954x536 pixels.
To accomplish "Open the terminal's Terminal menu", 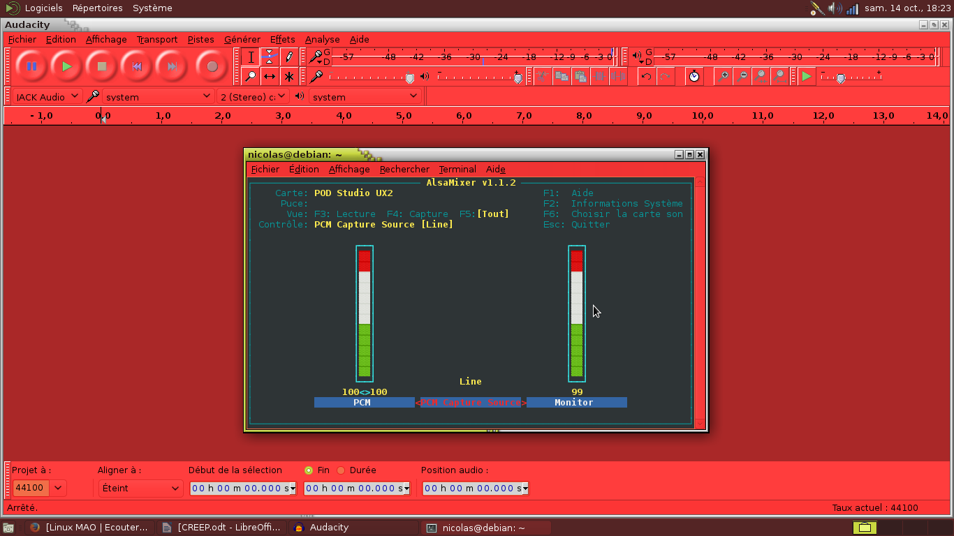I will (457, 170).
